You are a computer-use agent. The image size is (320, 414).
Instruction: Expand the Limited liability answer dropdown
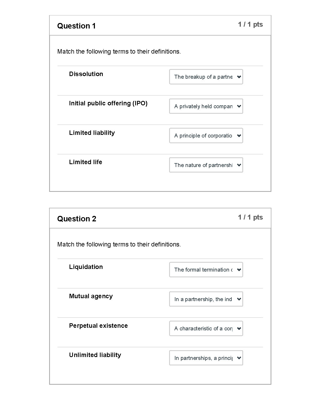coord(206,136)
